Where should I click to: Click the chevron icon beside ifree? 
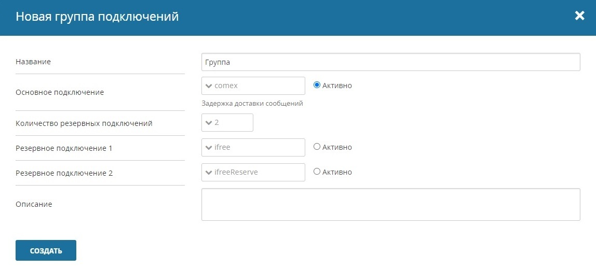click(x=208, y=148)
